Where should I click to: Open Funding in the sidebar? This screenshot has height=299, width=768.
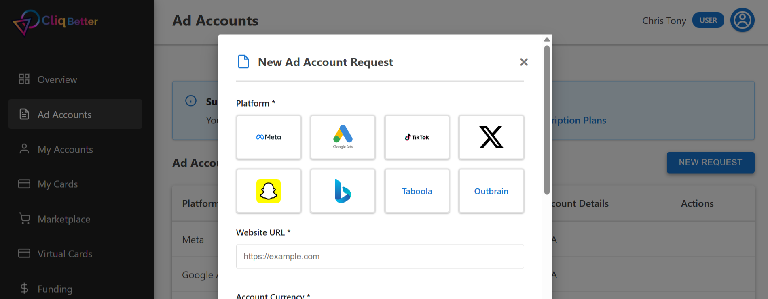point(75,289)
